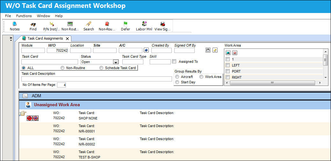The image size is (331, 161).
Task: Click the ADM group header
Action: click(175, 96)
